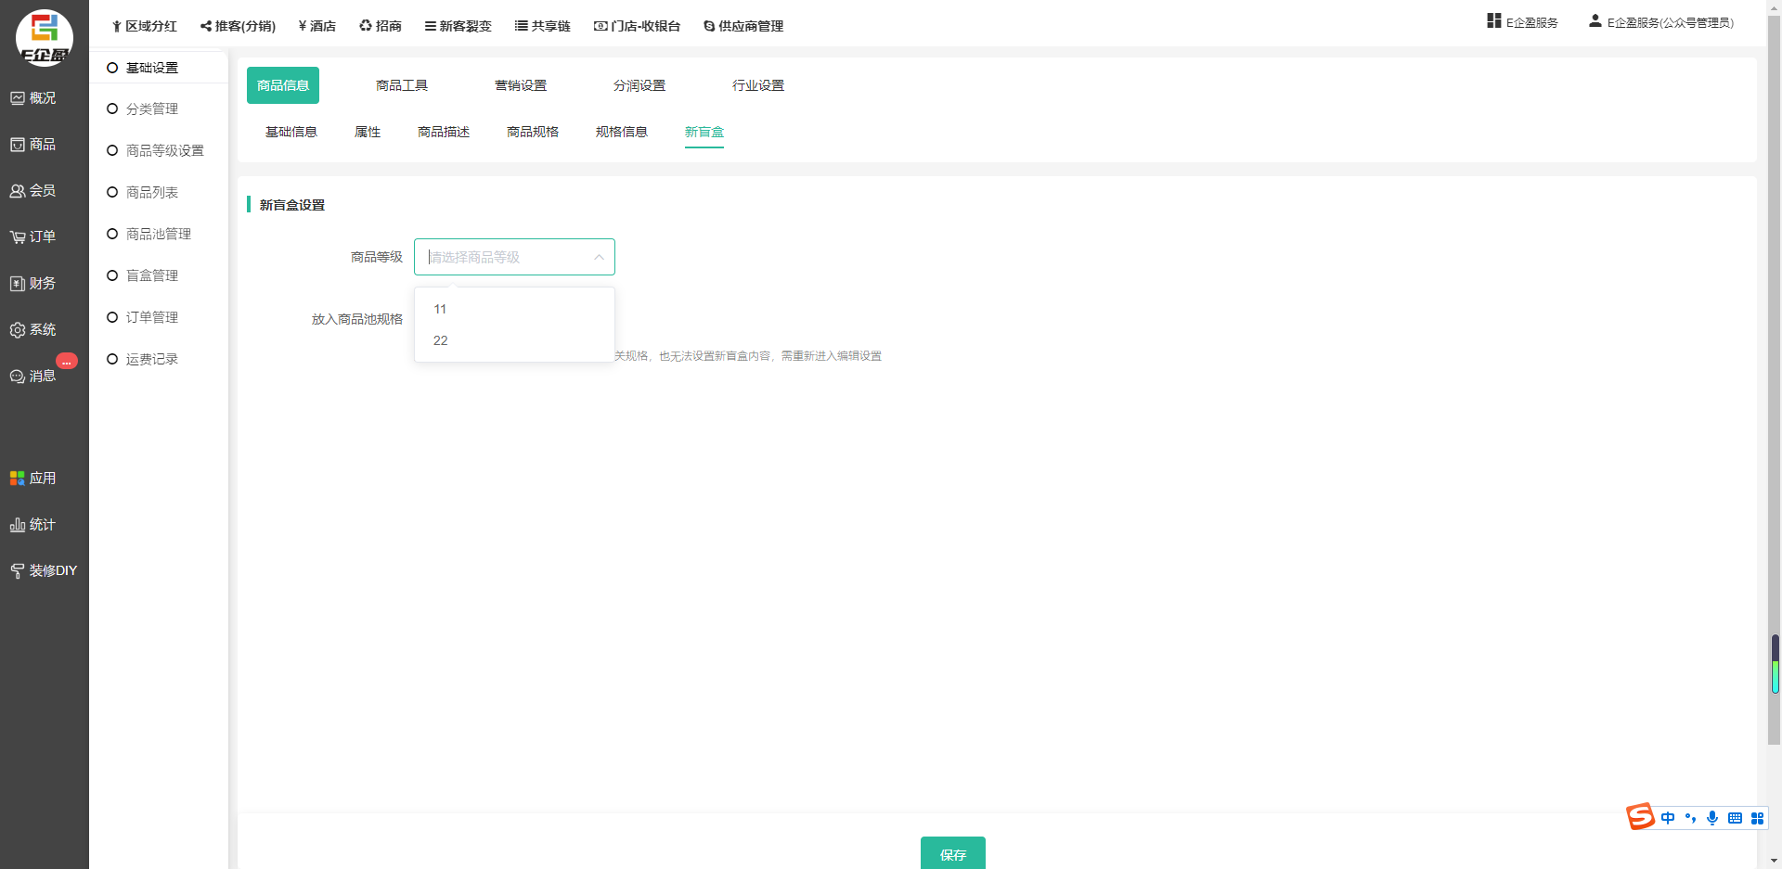This screenshot has width=1782, height=869.
Task: Open the 应用 colorful apps icon
Action: click(x=18, y=479)
